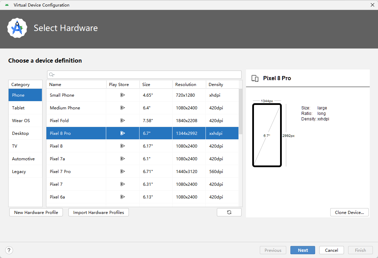378x258 pixels.
Task: Click the device table vertical scrollbar
Action: pyautogui.click(x=241, y=111)
